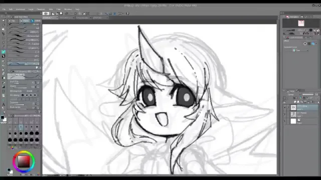321x180 pixels.
Task: Select the highlighted Pen tool in the toolbox
Action: click(x=4, y=51)
